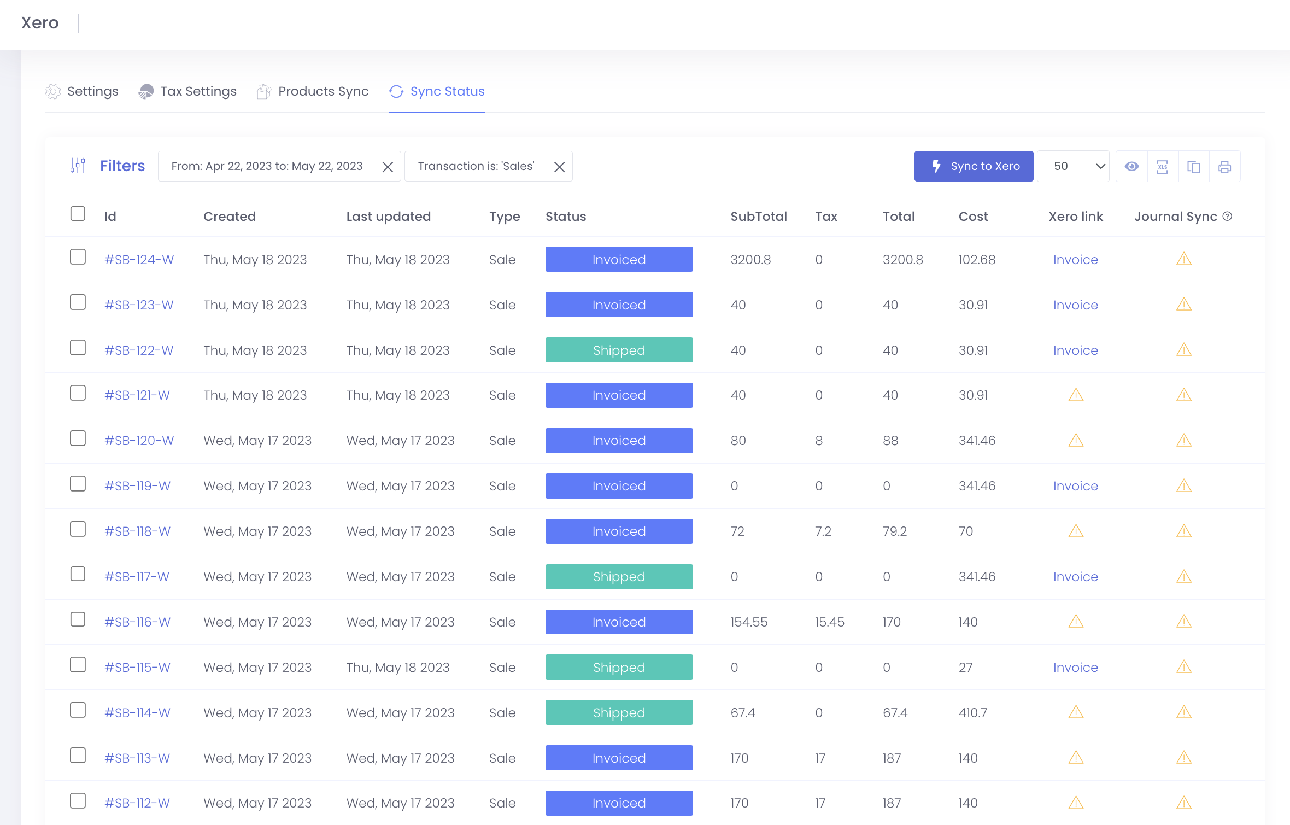Open Xero Invoice link for #SB-123-W

[1075, 305]
